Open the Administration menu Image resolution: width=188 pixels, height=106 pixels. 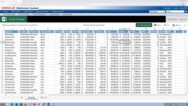[54, 14]
